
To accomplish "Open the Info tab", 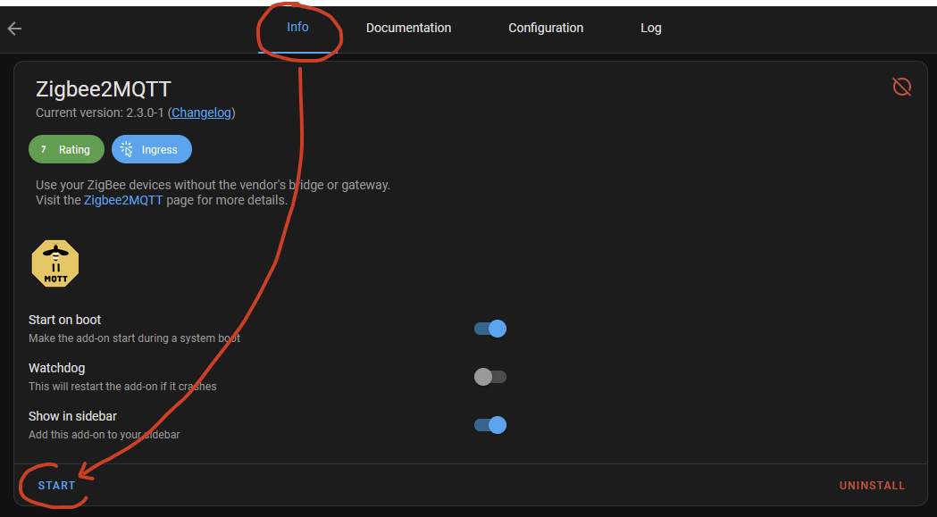I will point(297,28).
